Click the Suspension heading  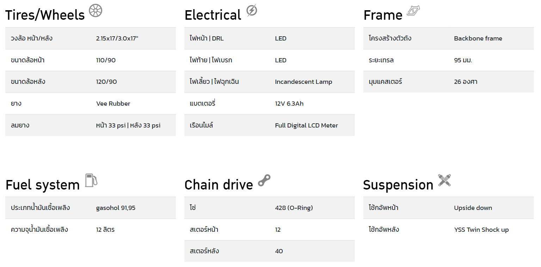pyautogui.click(x=398, y=185)
